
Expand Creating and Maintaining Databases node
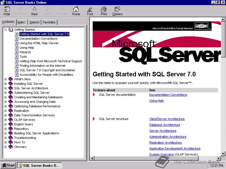5,97
